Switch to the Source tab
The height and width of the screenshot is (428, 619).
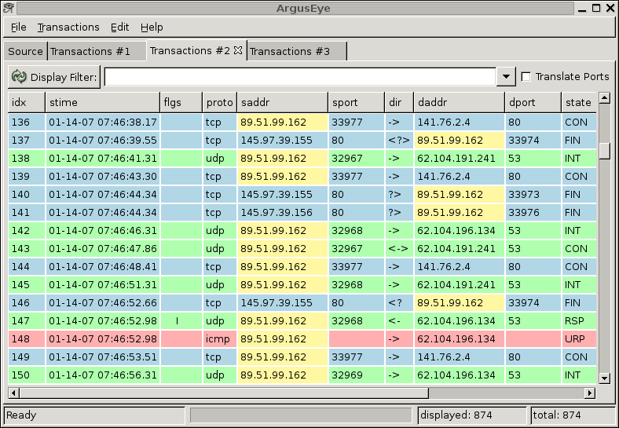click(25, 51)
